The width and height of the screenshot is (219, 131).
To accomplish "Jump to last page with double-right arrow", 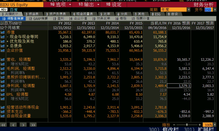I will [x=33, y=125].
